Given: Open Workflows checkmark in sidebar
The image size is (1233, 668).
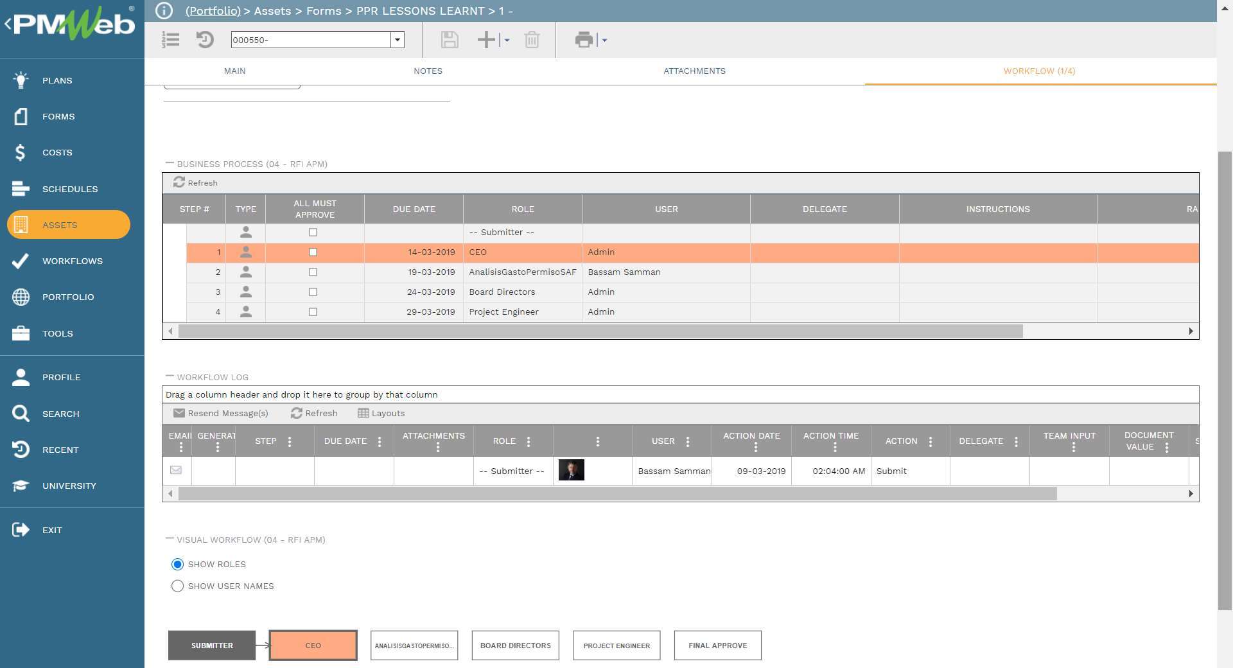Looking at the screenshot, I should point(21,261).
